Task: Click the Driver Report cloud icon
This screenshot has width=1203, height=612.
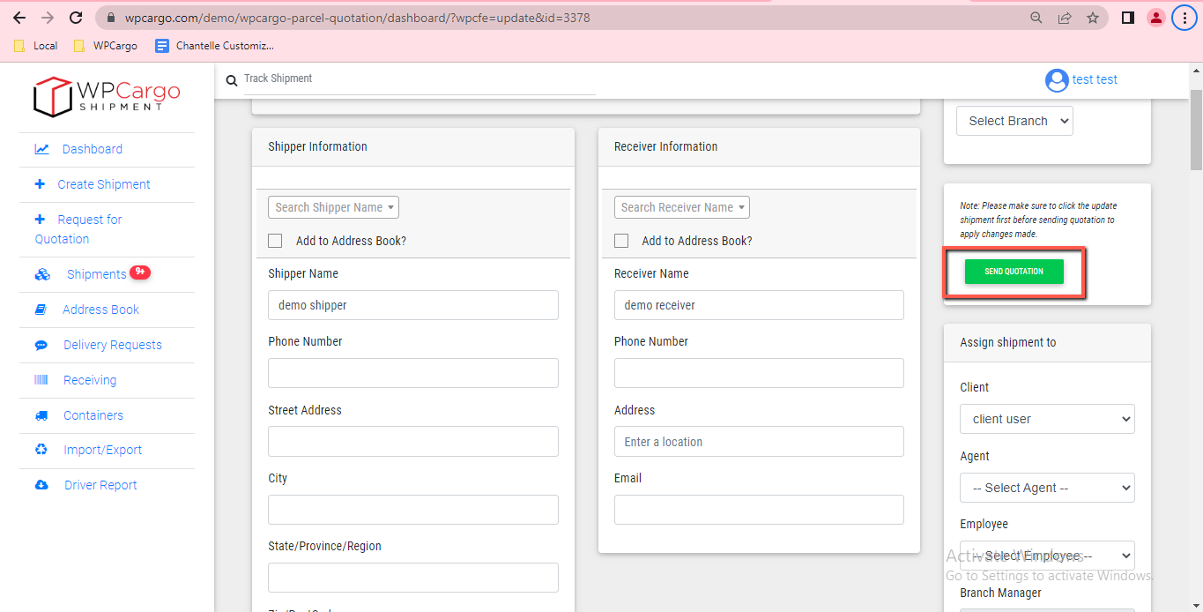Action: pos(41,485)
